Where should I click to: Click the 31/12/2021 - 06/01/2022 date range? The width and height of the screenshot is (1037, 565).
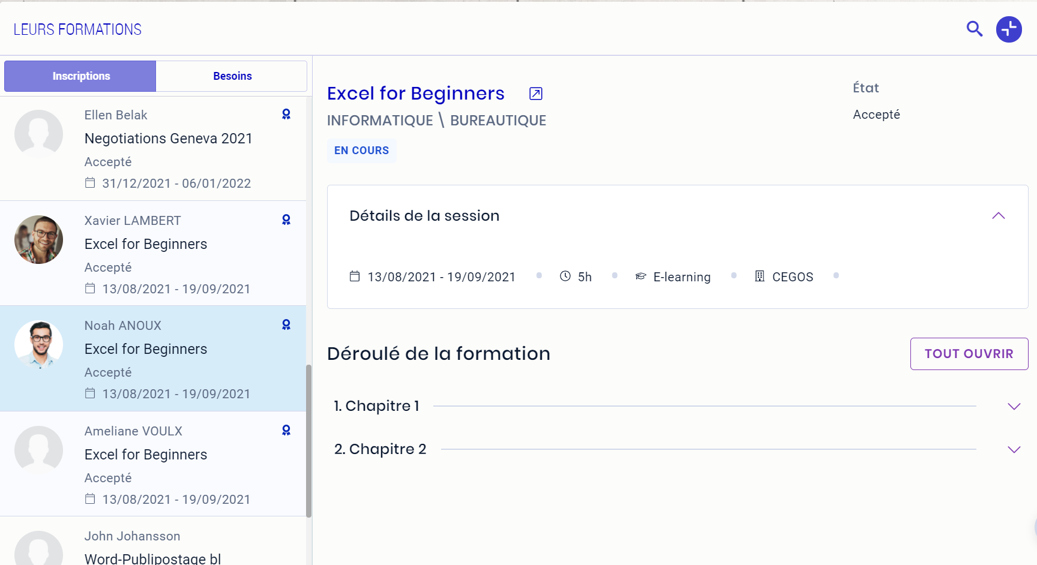[x=176, y=184]
